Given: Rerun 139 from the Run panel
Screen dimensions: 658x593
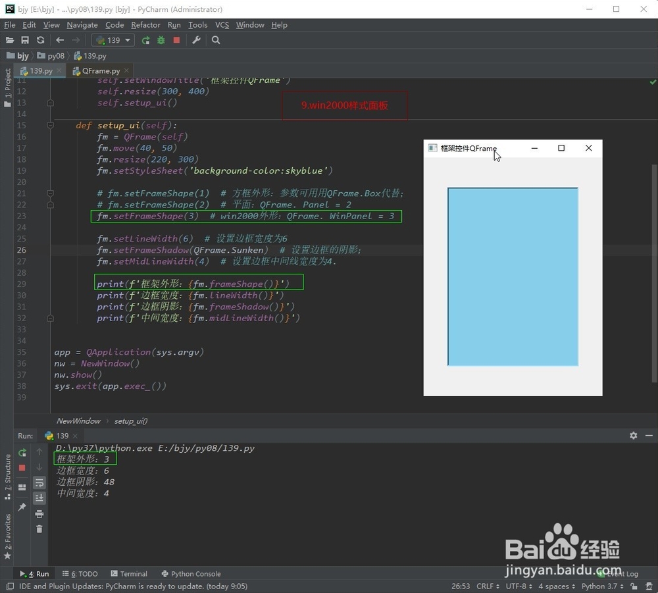Looking at the screenshot, I should pyautogui.click(x=22, y=452).
